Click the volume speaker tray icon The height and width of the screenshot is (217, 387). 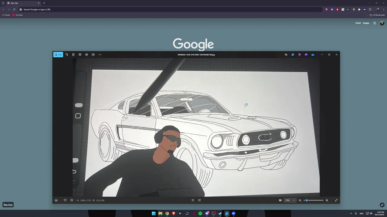371,213
